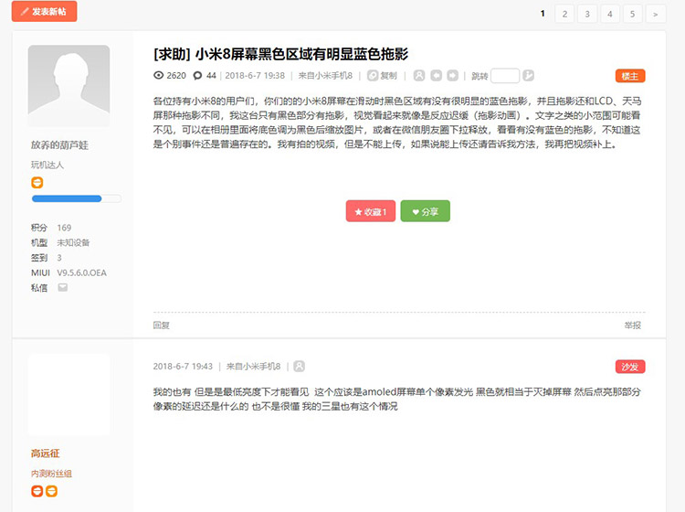
Task: Click the 内测粉丝组 group label
Action: click(51, 474)
